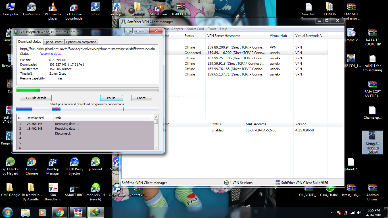Click the green download progress bar
The image size is (388, 218).
(x=87, y=90)
